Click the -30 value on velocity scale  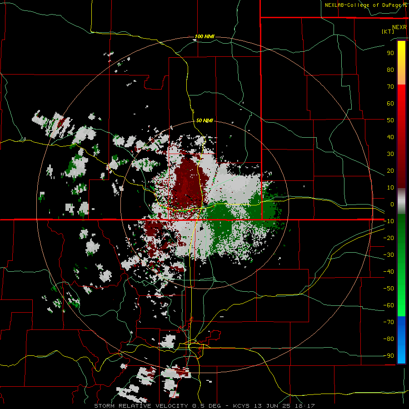click(x=389, y=255)
